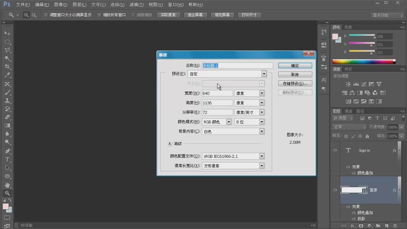The height and width of the screenshot is (229, 407).
Task: Click the delete layer trash icon
Action: click(x=395, y=226)
